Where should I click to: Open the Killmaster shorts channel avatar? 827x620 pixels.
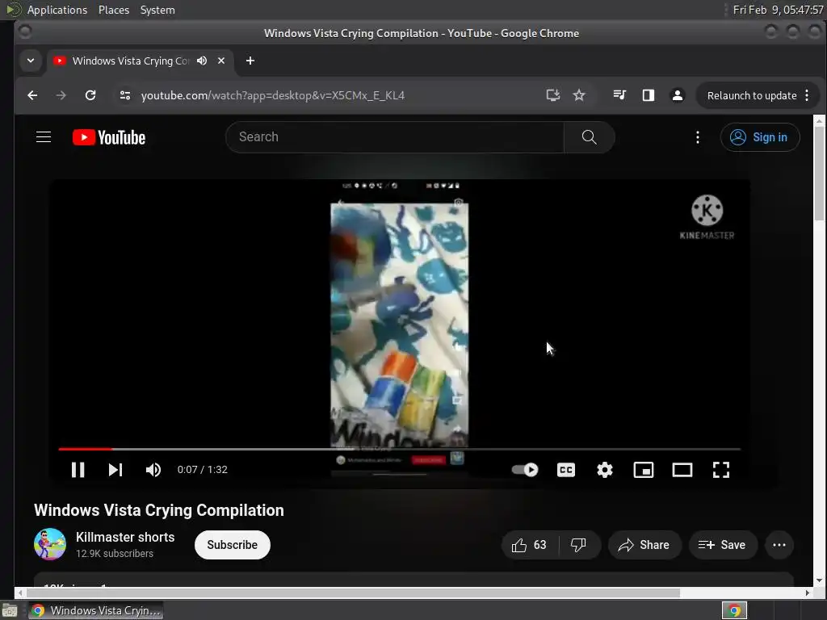pyautogui.click(x=50, y=544)
